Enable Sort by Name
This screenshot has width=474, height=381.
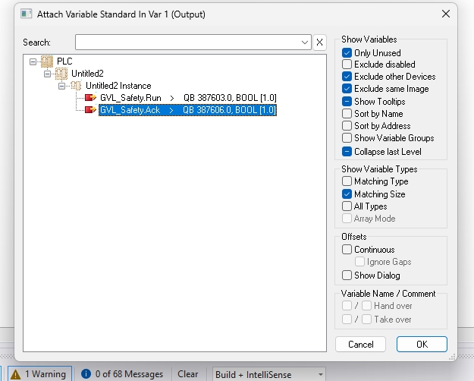347,114
